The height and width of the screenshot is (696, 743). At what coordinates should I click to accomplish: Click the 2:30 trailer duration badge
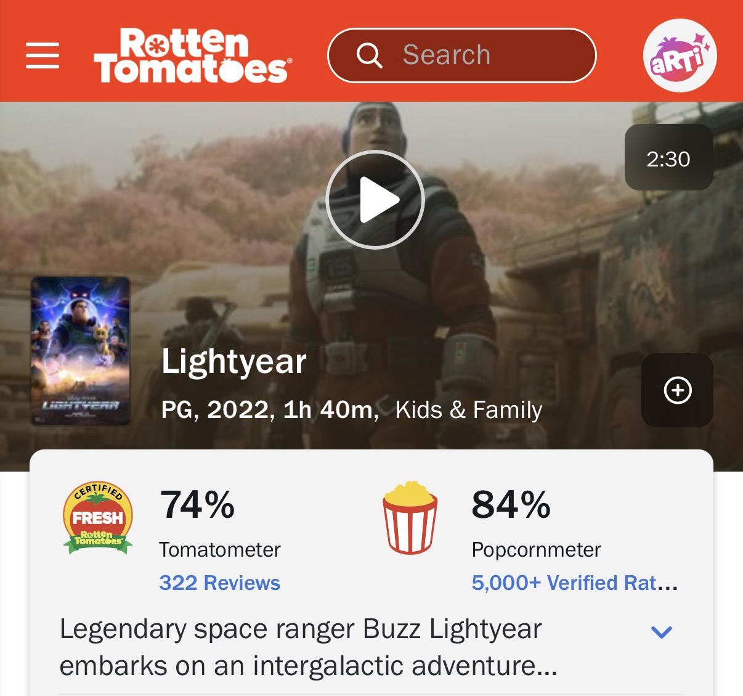pyautogui.click(x=668, y=158)
